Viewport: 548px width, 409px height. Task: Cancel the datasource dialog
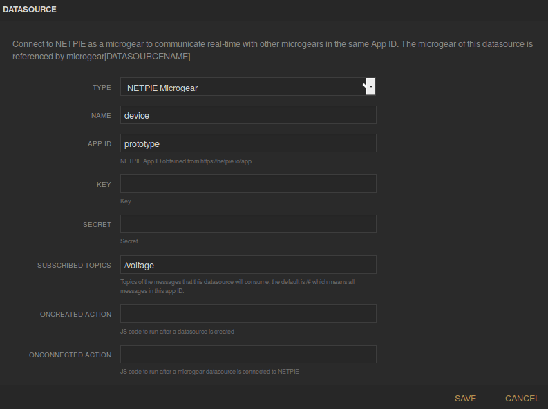click(x=522, y=398)
